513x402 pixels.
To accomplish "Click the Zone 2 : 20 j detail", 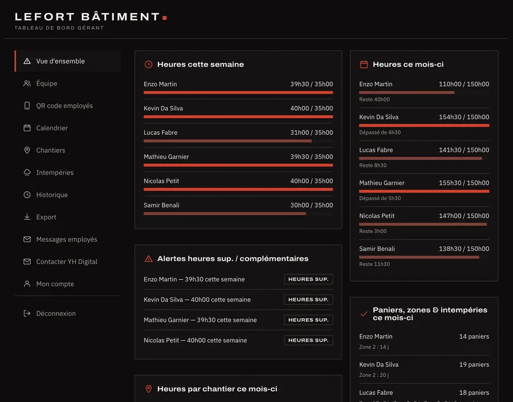I will click(374, 375).
